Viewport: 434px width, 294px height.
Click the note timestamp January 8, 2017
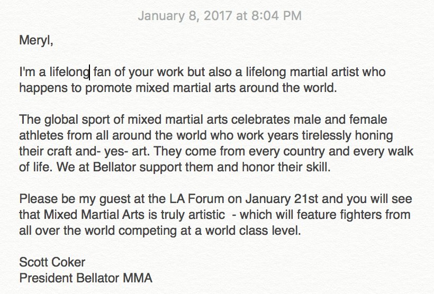point(220,16)
